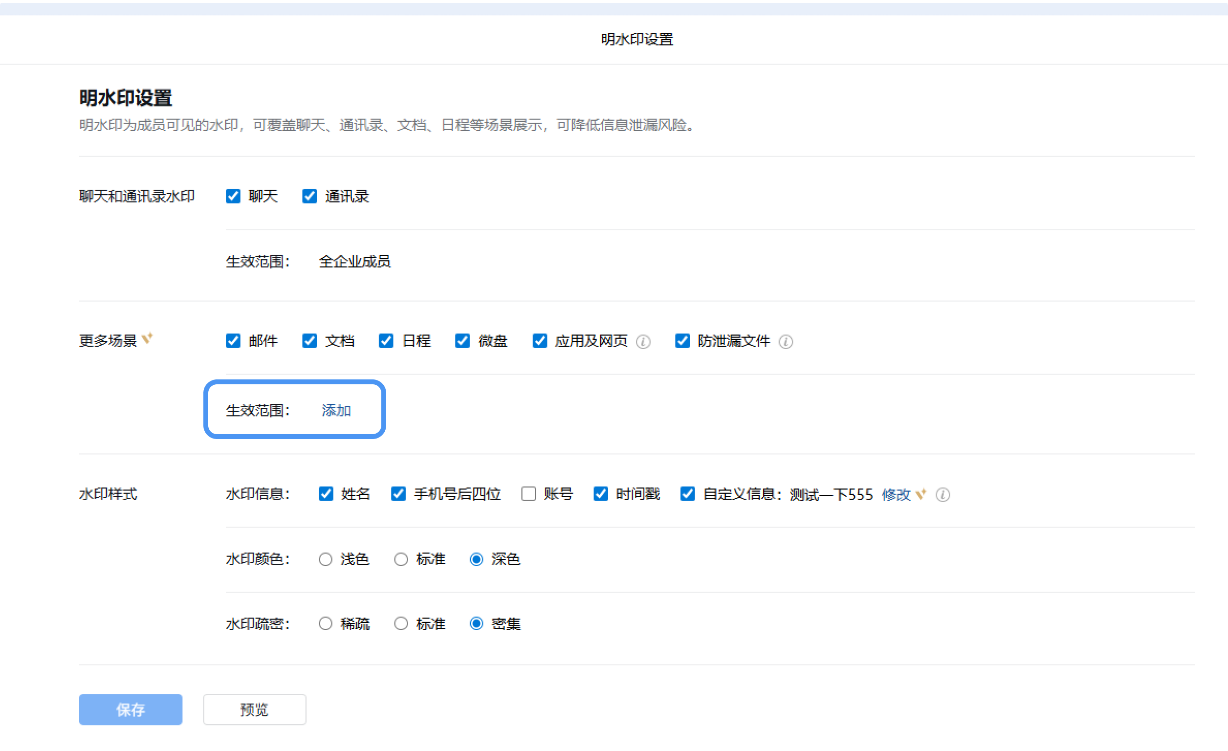Uncheck the 微盘 checkbox
1228x751 pixels.
click(462, 341)
